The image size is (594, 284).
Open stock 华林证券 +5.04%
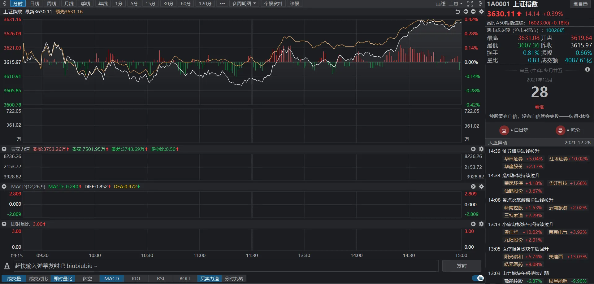[x=523, y=159]
